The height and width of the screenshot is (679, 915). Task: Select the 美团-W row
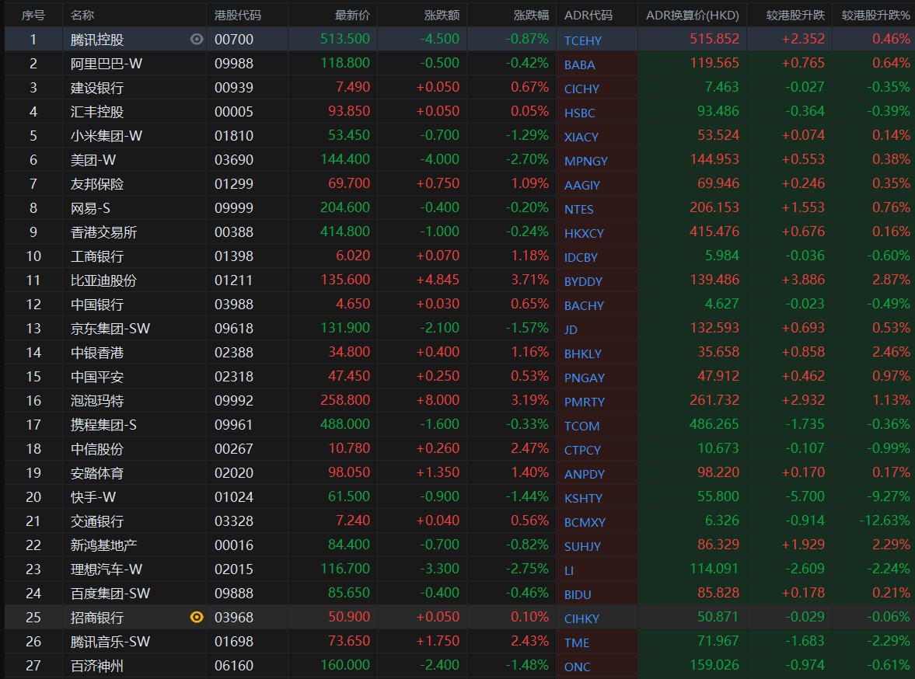(x=93, y=159)
